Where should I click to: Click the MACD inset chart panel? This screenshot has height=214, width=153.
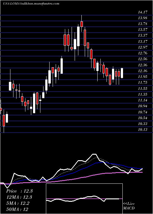[x=84, y=199]
